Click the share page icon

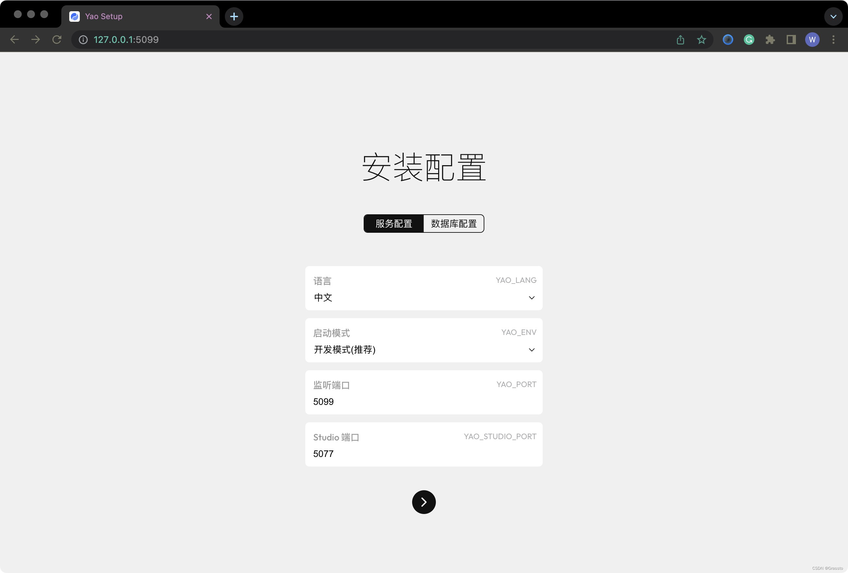[681, 40]
